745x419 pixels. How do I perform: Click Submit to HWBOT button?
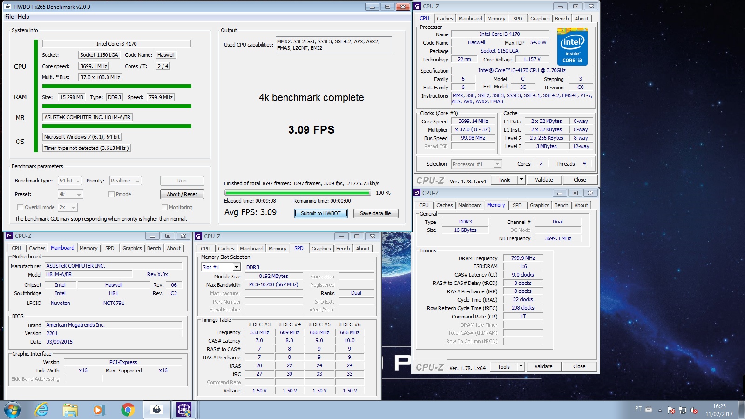click(x=321, y=213)
